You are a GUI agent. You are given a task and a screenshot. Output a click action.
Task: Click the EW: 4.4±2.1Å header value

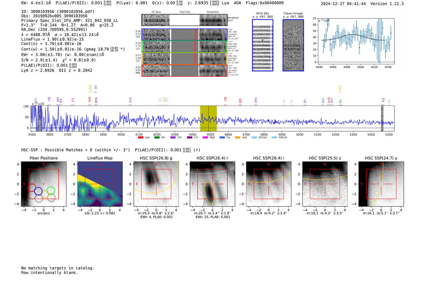[36, 3]
